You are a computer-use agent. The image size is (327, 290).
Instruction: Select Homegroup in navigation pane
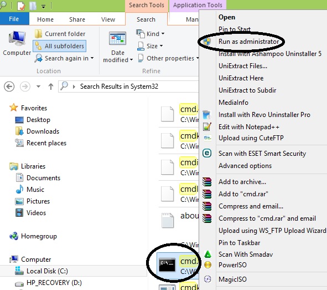pyautogui.click(x=33, y=236)
